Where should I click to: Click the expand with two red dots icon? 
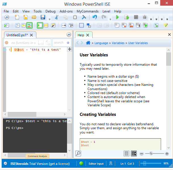click(x=131, y=25)
